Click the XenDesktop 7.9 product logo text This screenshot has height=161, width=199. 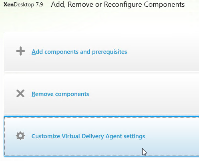[x=23, y=5]
